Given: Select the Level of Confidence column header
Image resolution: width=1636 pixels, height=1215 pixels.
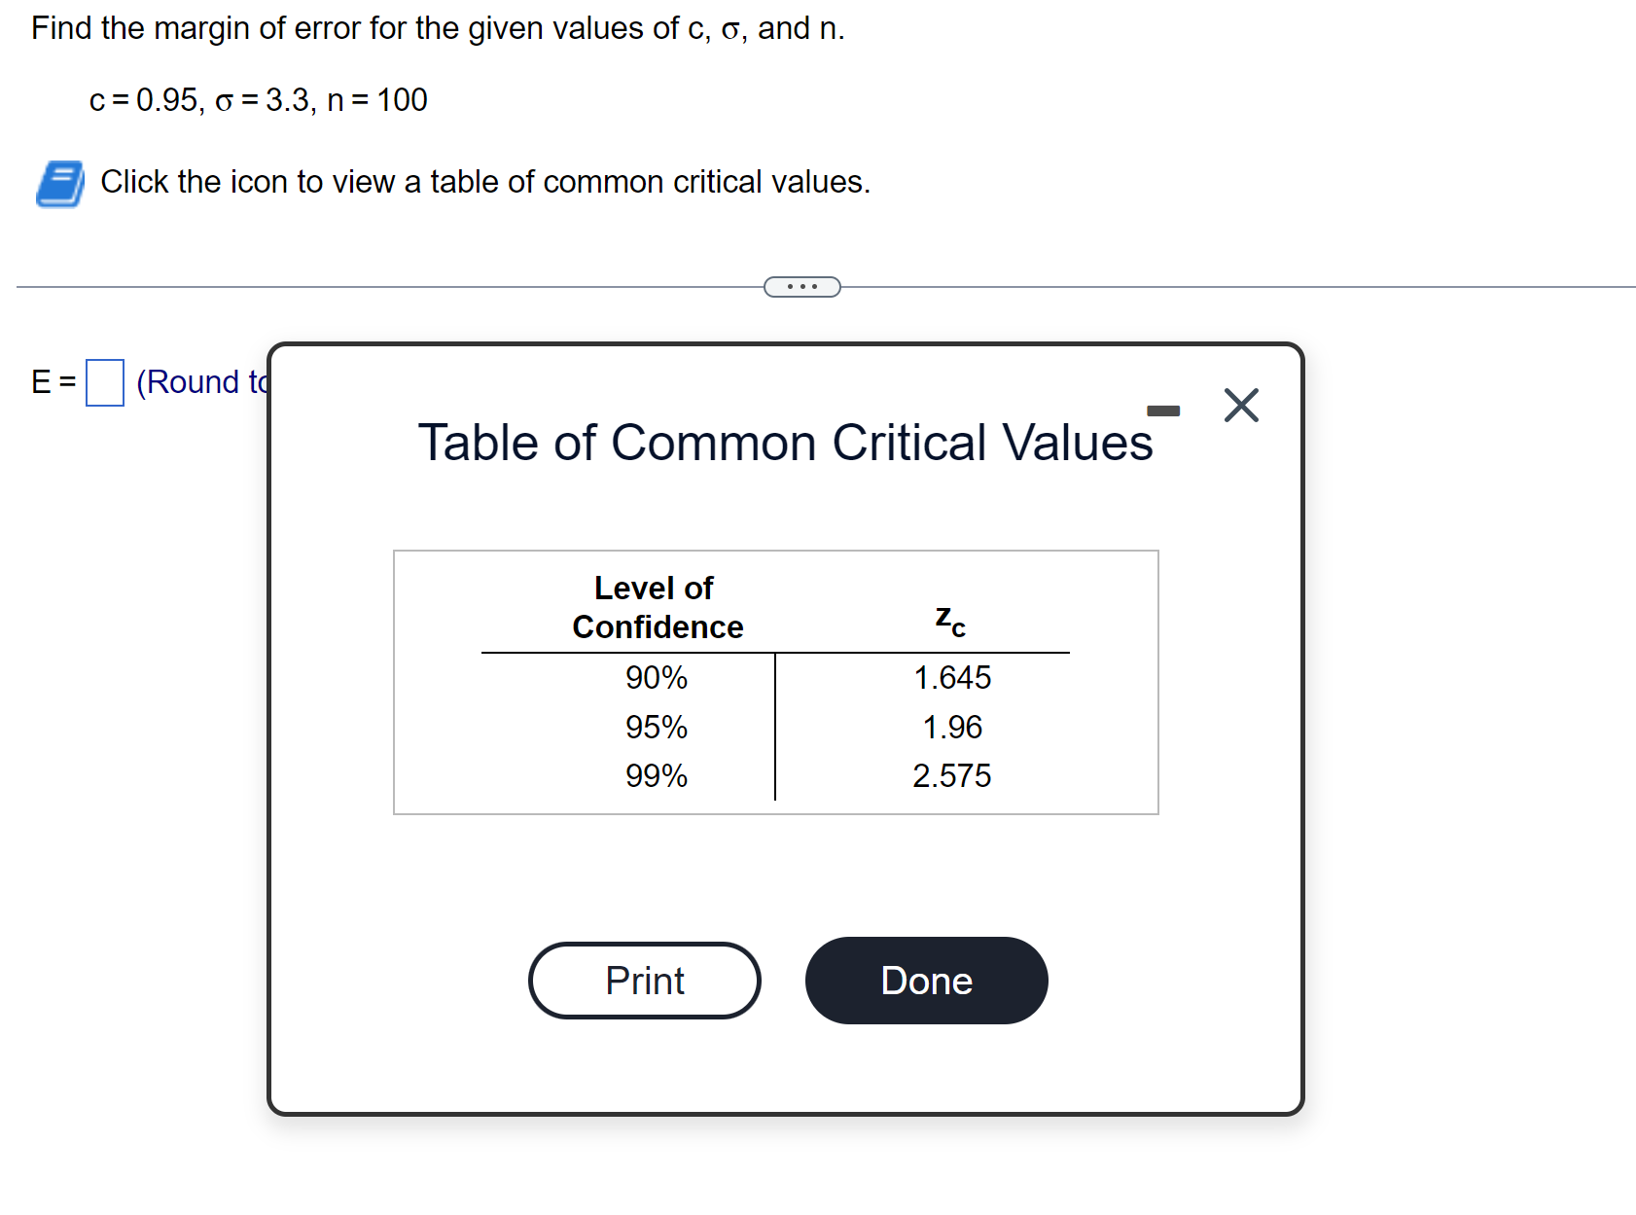Looking at the screenshot, I should (656, 606).
